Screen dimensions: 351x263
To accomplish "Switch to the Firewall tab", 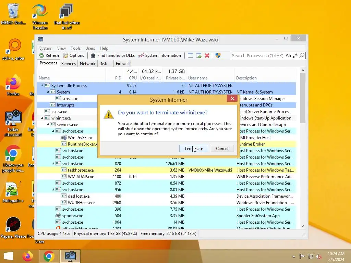I will (122, 63).
